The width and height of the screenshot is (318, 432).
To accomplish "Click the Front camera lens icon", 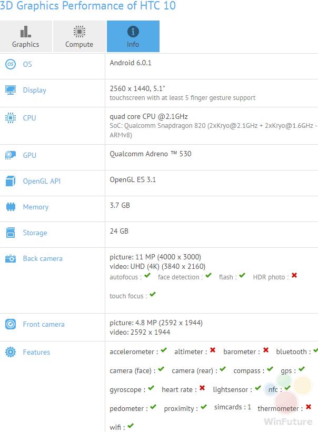I will click(x=11, y=324).
